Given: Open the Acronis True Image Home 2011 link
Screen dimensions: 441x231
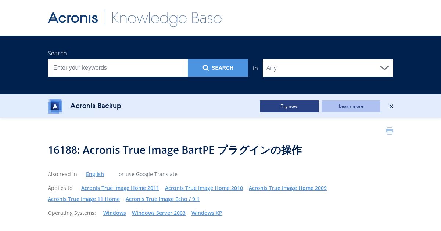Looking at the screenshot, I should pos(120,188).
